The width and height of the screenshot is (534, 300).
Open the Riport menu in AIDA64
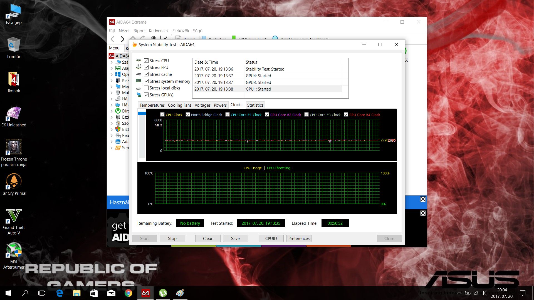139,31
